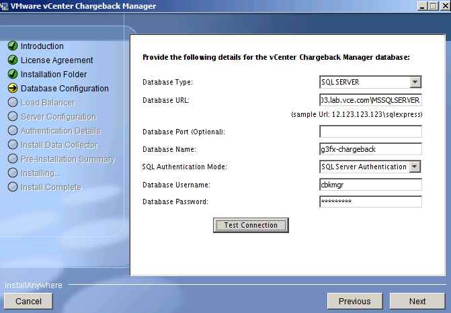Select the Introduction step label
Viewport: 451px width, 313px height.
42,46
